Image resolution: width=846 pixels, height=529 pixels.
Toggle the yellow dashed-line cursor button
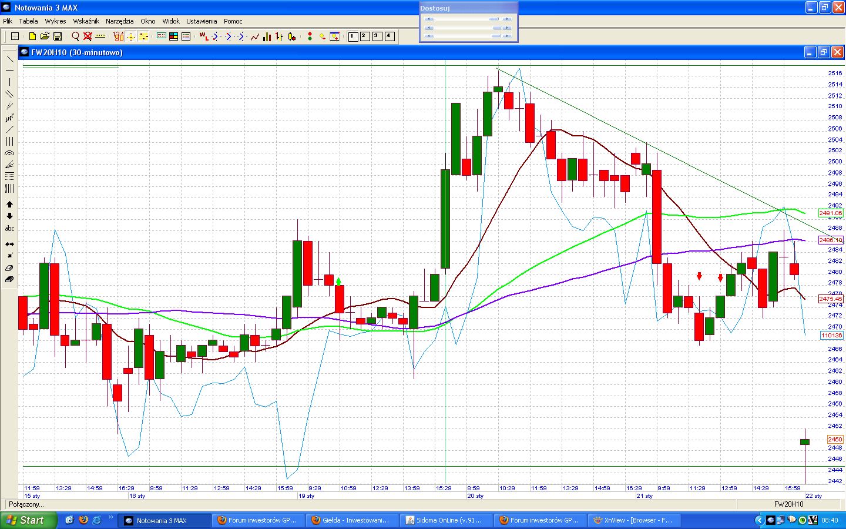pos(143,36)
